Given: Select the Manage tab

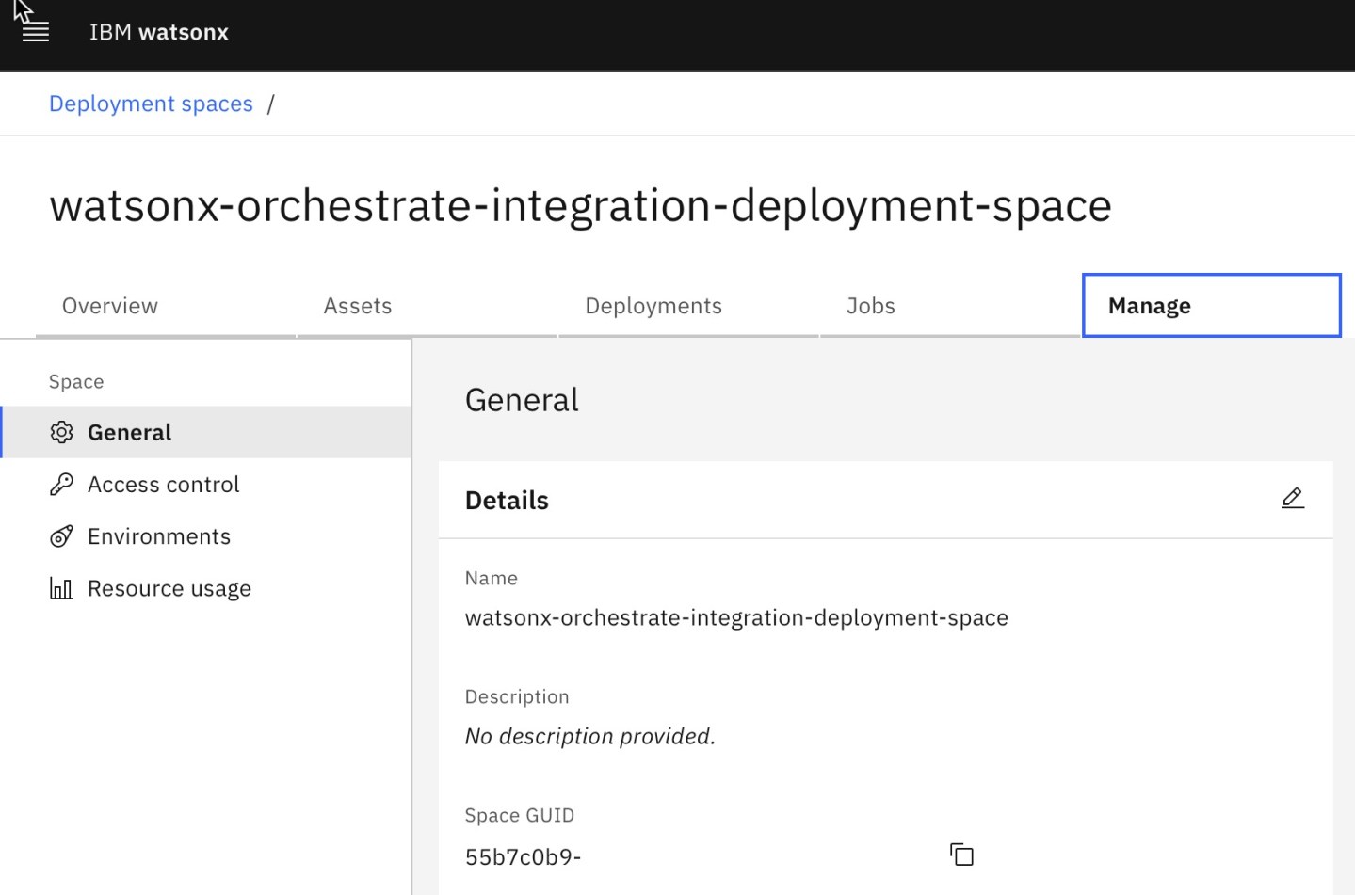Looking at the screenshot, I should [x=1149, y=305].
